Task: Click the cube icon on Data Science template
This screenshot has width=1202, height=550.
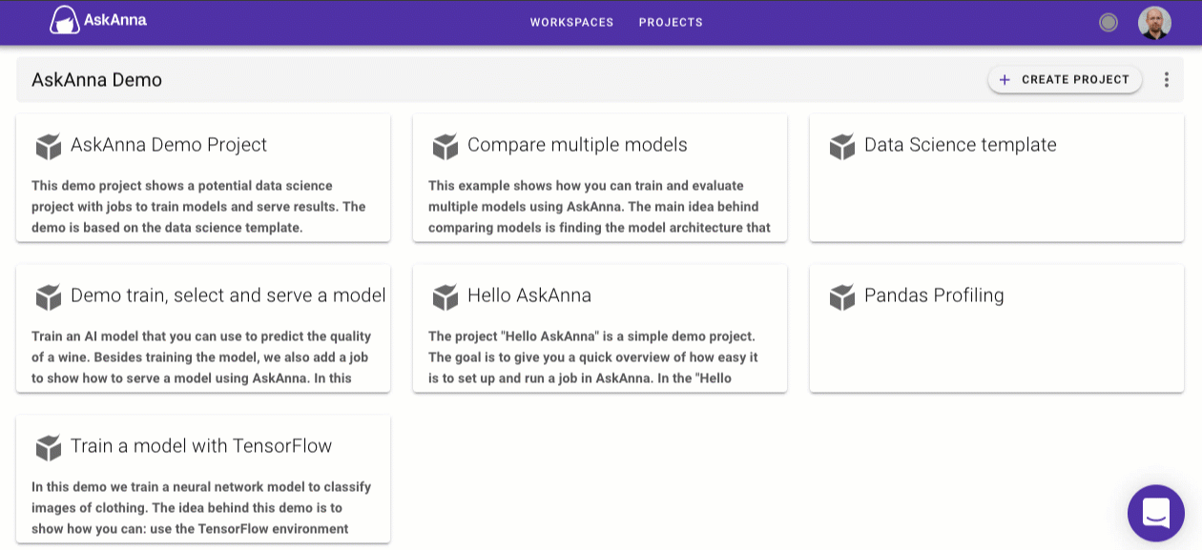Action: pos(841,146)
